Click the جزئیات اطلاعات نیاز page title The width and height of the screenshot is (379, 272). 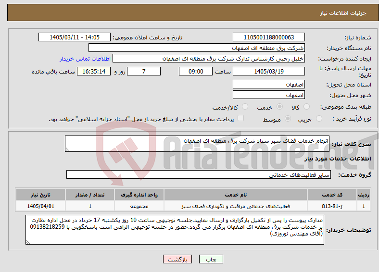[x=343, y=13]
